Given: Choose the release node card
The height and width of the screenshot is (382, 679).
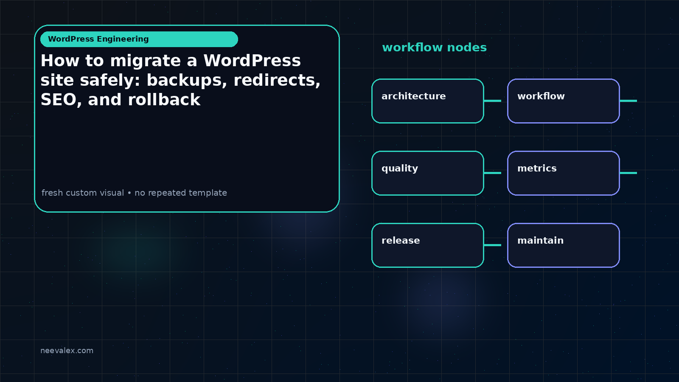Looking at the screenshot, I should 428,245.
